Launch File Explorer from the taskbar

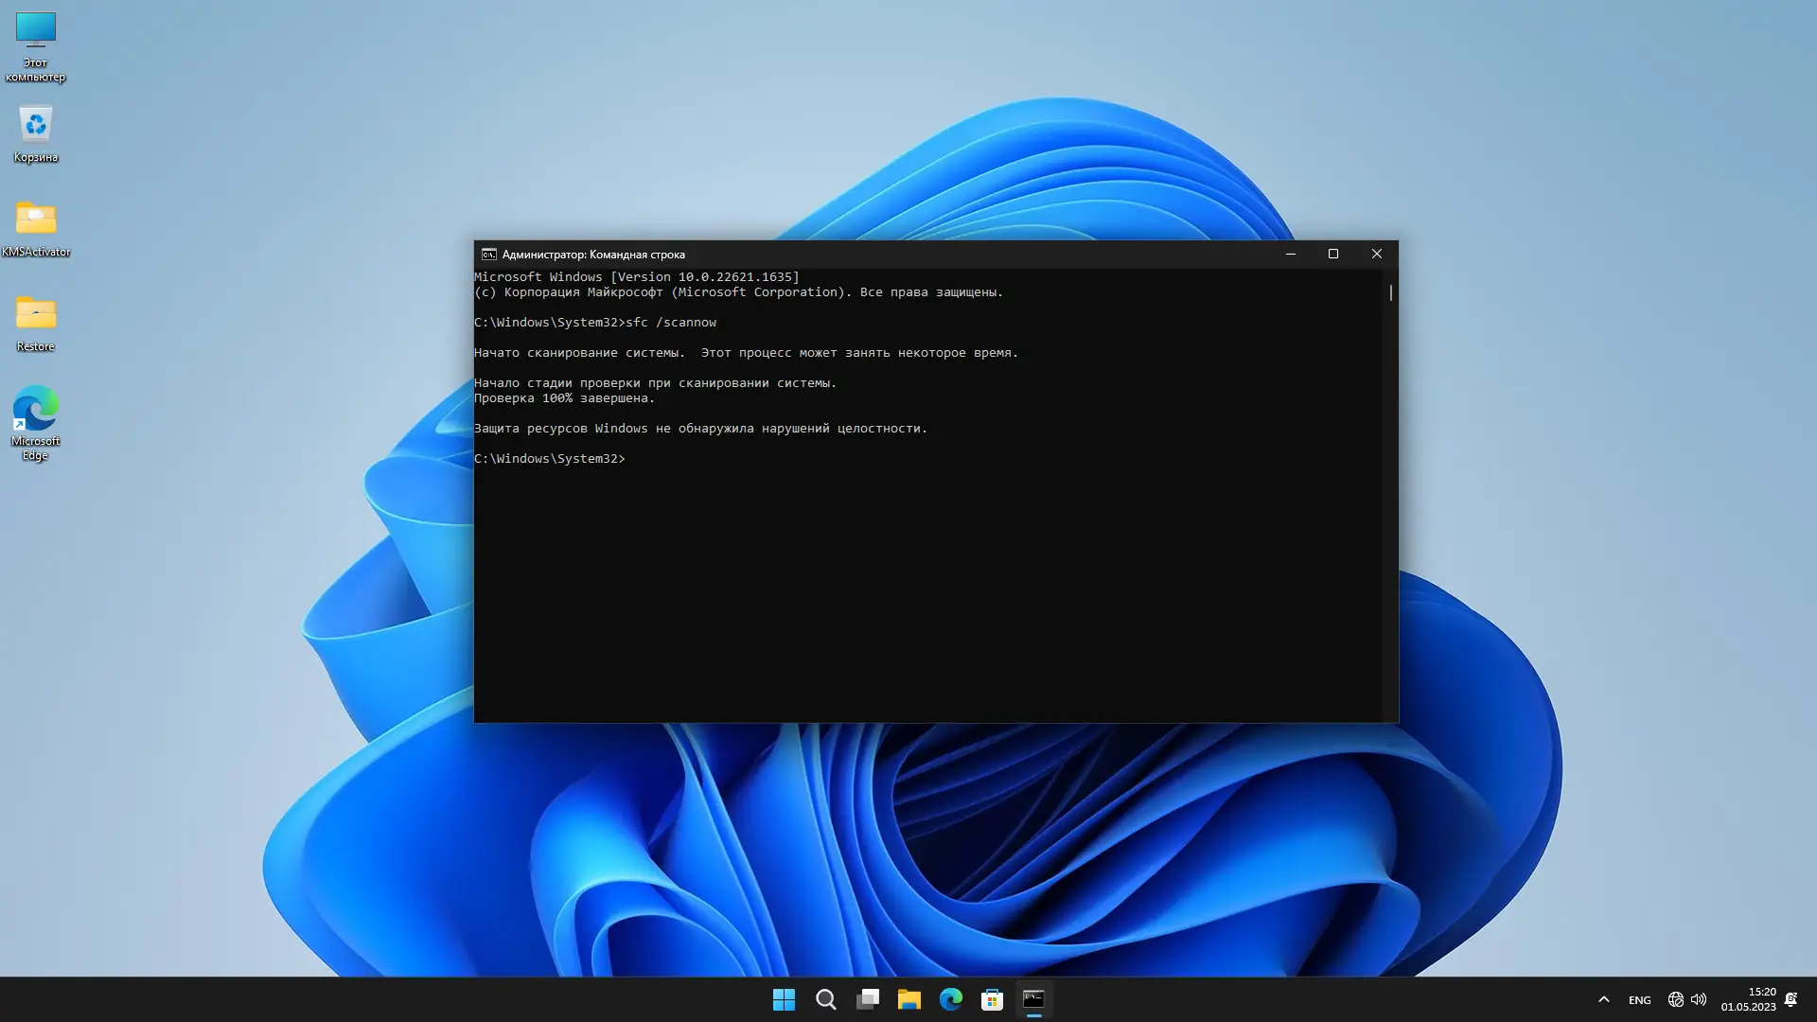tap(908, 999)
